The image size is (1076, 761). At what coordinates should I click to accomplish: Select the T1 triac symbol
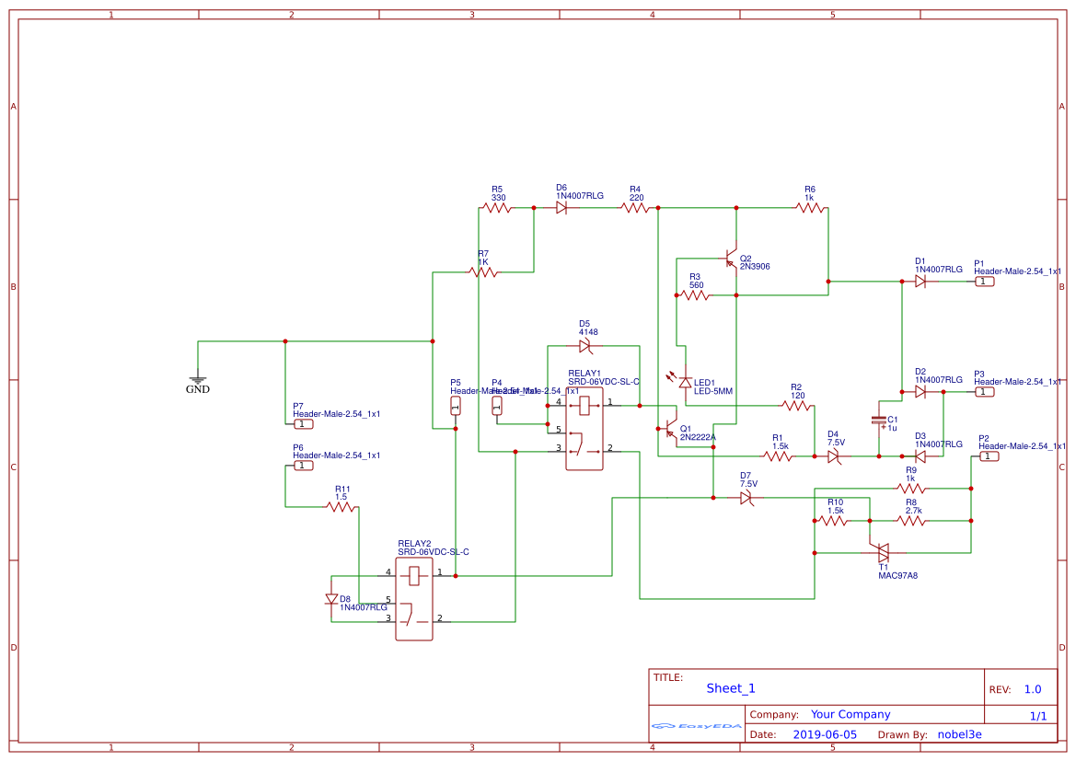pyautogui.click(x=883, y=552)
